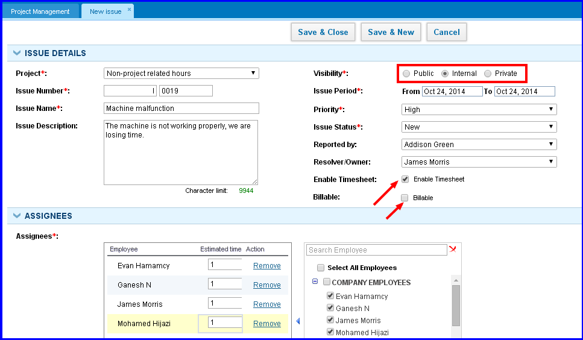583x340 pixels.
Task: Open the Project dropdown
Action: [x=181, y=73]
